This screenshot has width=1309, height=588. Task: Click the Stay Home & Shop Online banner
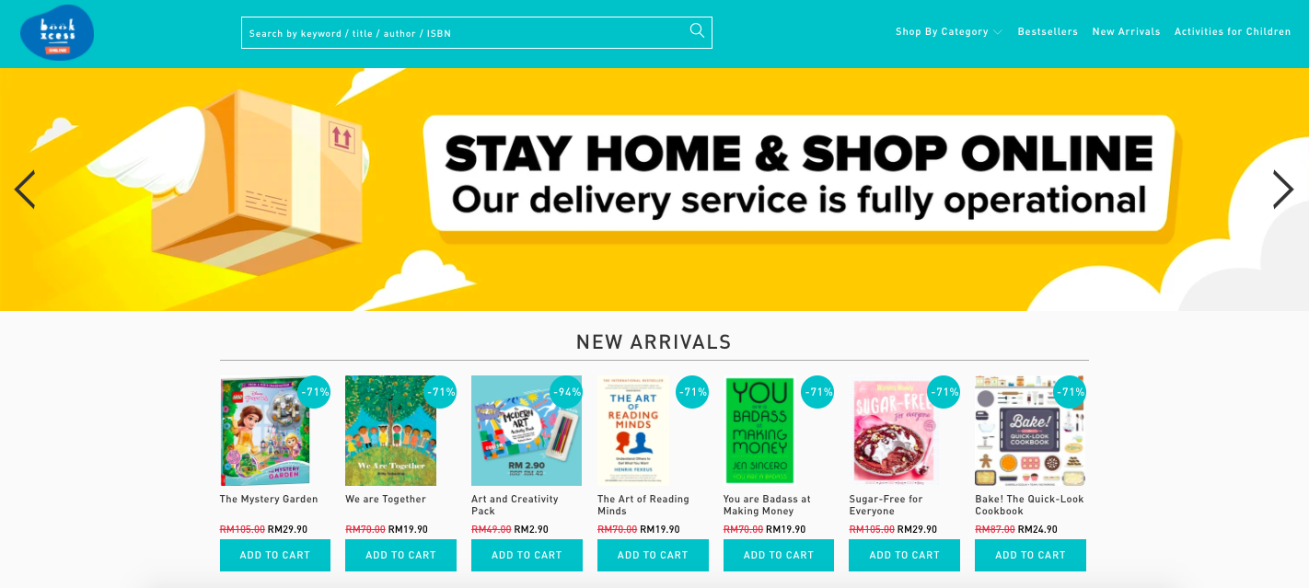[x=654, y=190]
